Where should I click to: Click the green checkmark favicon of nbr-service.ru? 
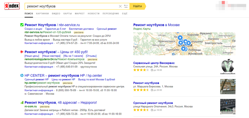point(22,25)
